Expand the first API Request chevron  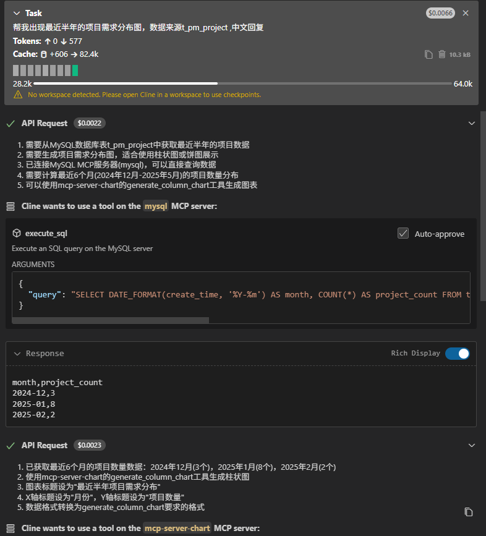click(472, 124)
